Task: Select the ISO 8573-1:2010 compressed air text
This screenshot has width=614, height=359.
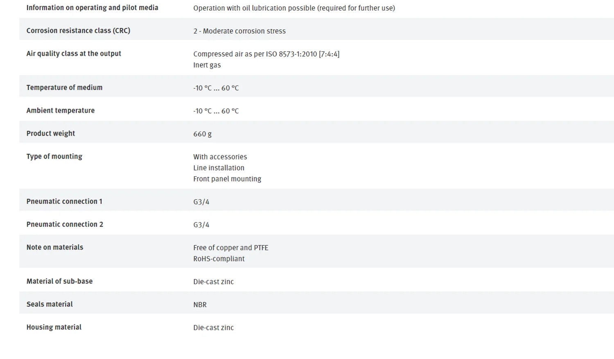Action: click(266, 54)
